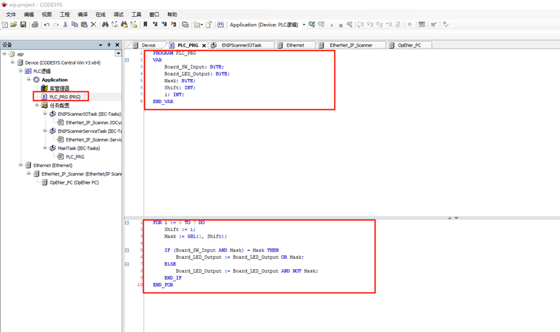Collapse the 任务配置 tree node

pyautogui.click(x=37, y=105)
